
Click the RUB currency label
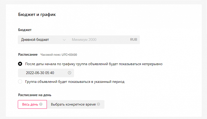pyautogui.click(x=134, y=39)
